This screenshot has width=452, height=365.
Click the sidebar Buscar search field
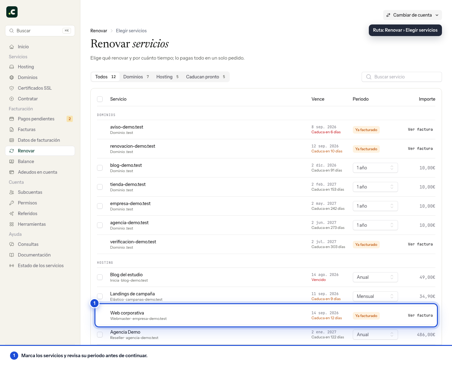tap(40, 31)
